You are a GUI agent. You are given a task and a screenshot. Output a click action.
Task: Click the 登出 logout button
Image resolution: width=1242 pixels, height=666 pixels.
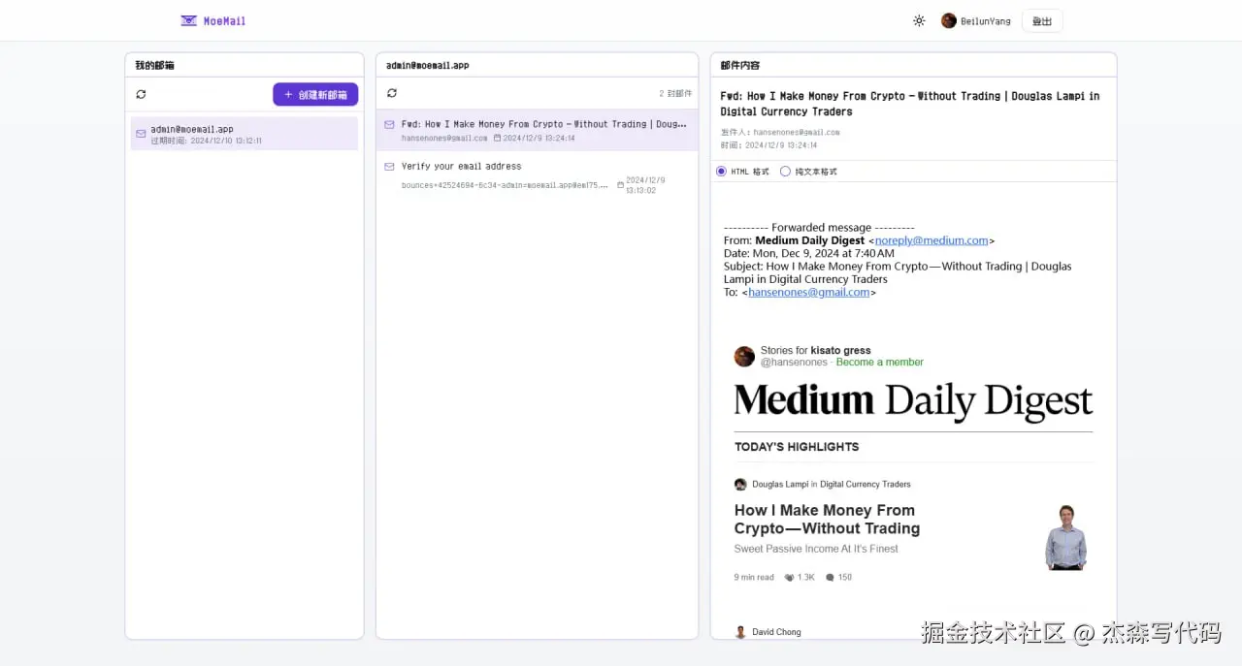tap(1042, 21)
